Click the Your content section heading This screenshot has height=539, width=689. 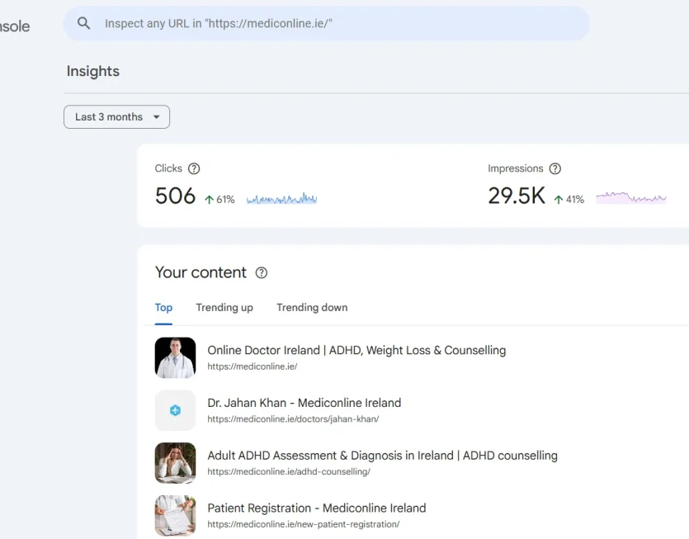tap(201, 272)
